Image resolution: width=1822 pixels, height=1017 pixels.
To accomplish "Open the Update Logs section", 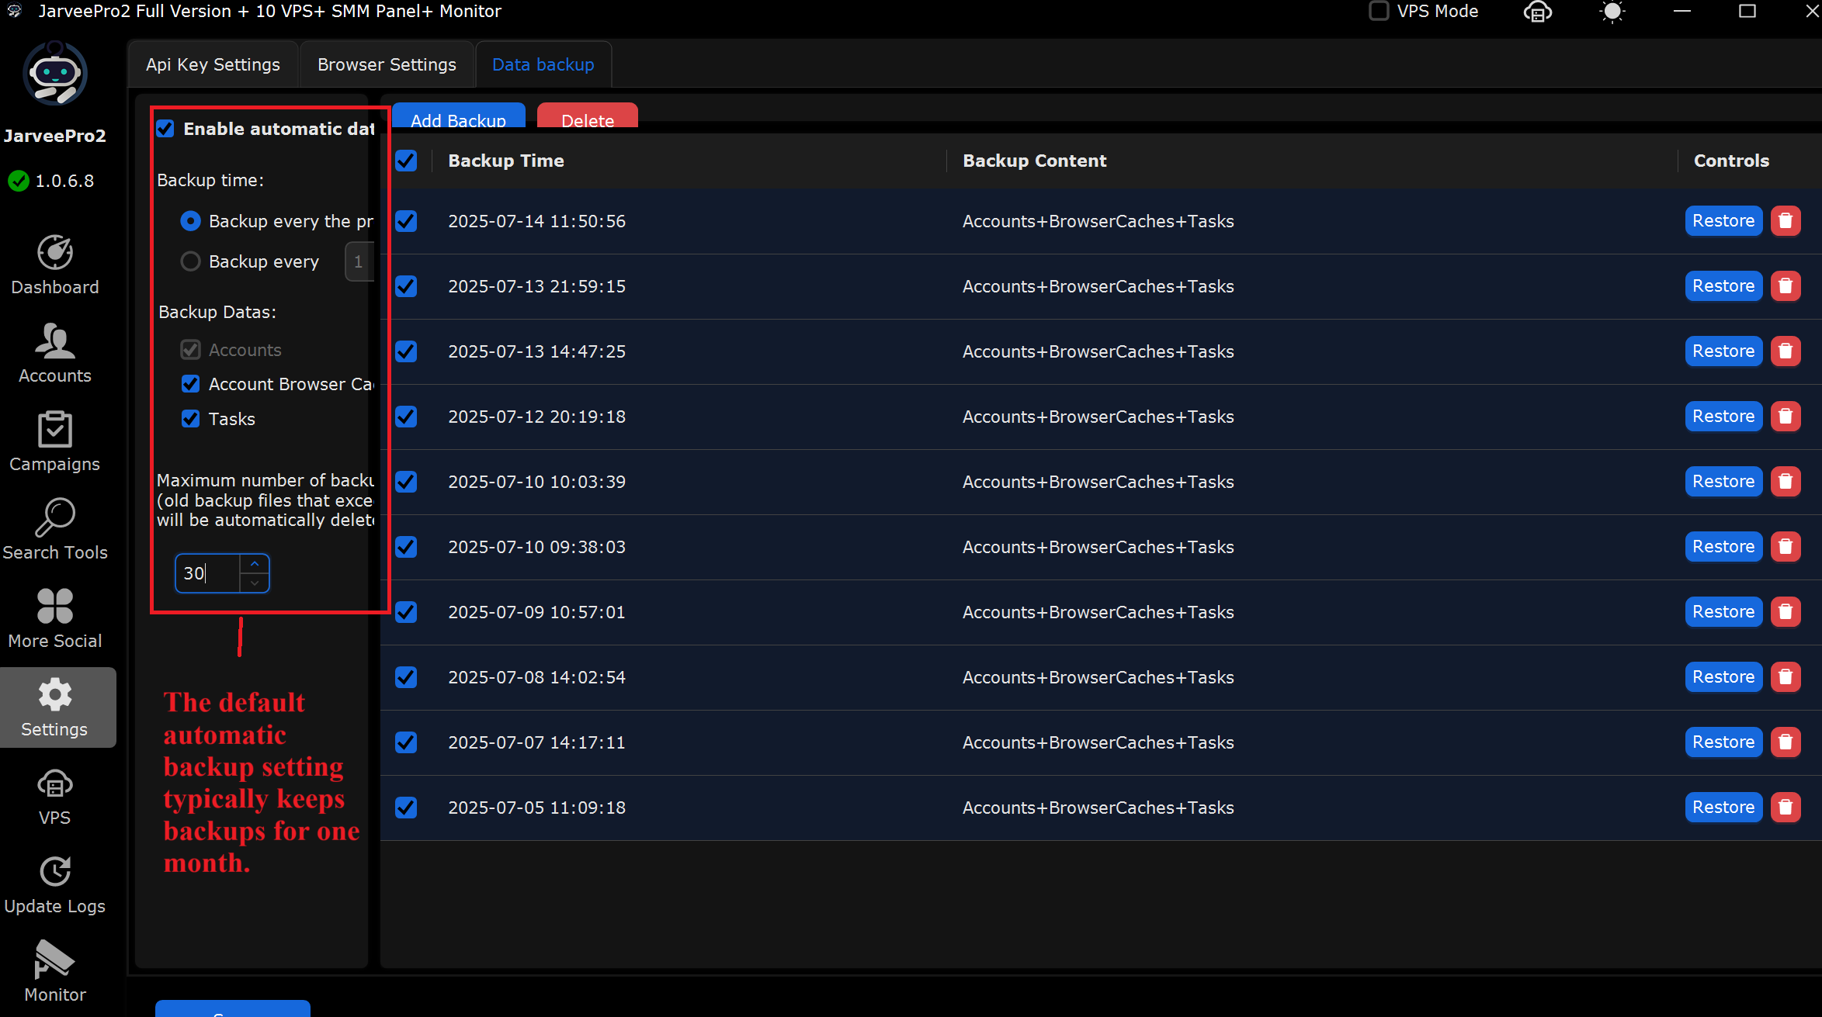I will pyautogui.click(x=55, y=884).
